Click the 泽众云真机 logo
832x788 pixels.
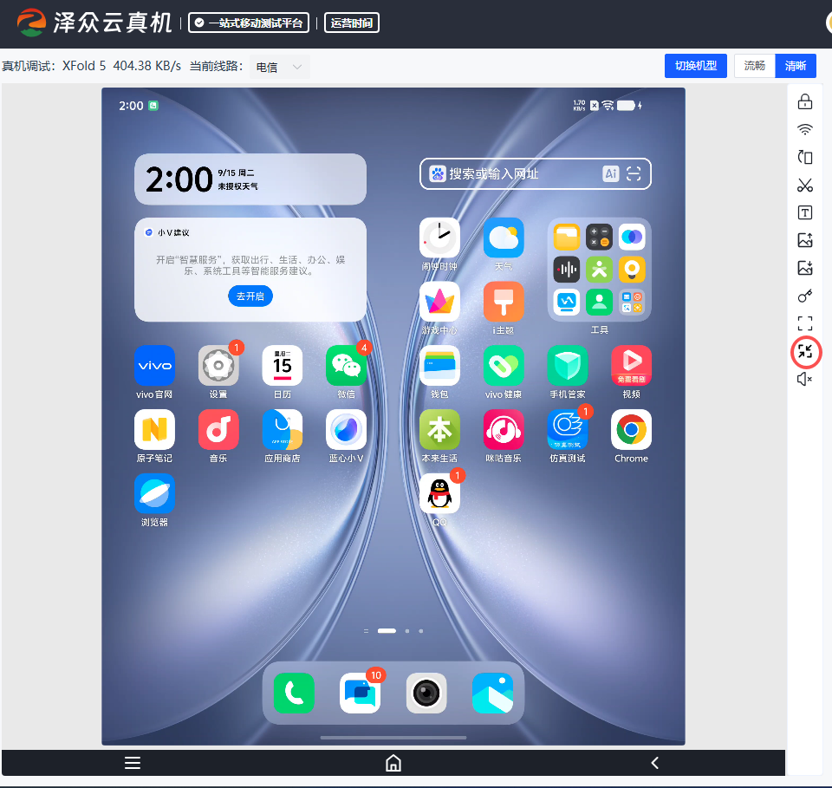pyautogui.click(x=94, y=23)
